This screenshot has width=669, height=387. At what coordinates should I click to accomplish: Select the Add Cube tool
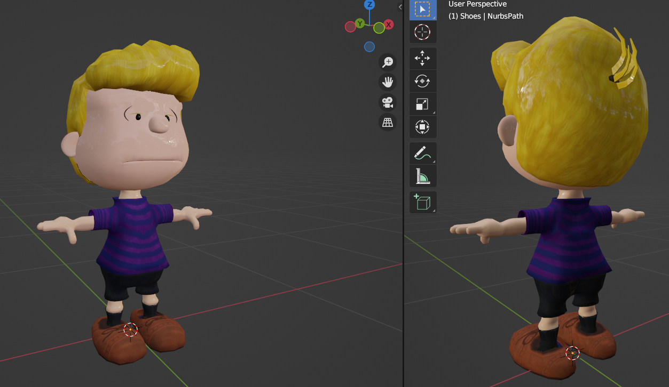423,203
